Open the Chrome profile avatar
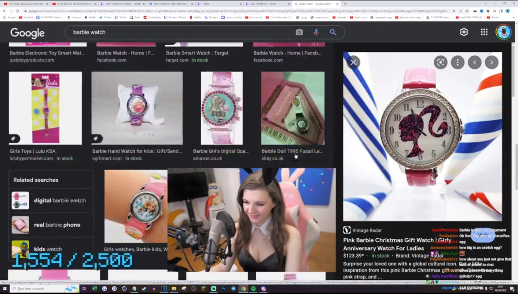Viewport: 518px width, 294px height. (508, 11)
